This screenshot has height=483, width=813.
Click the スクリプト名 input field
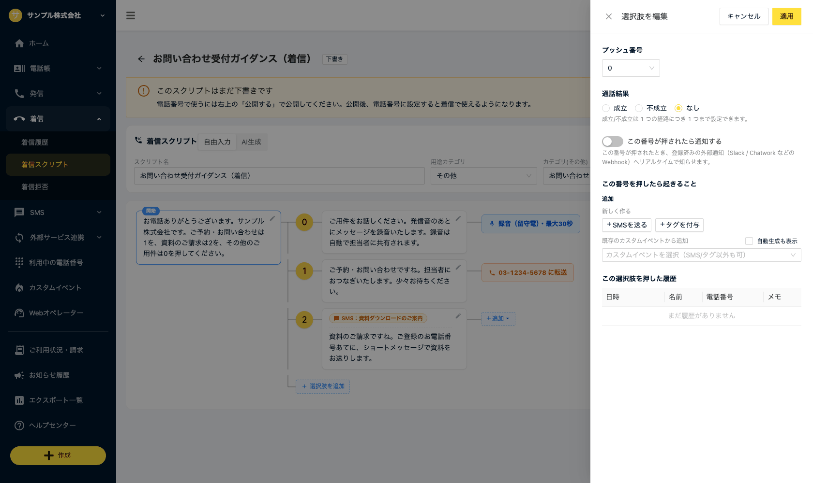[279, 176]
